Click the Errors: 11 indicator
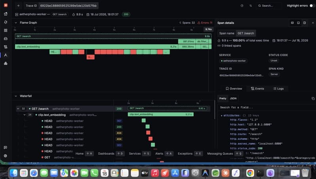This screenshot has height=179, width=316. [x=205, y=23]
